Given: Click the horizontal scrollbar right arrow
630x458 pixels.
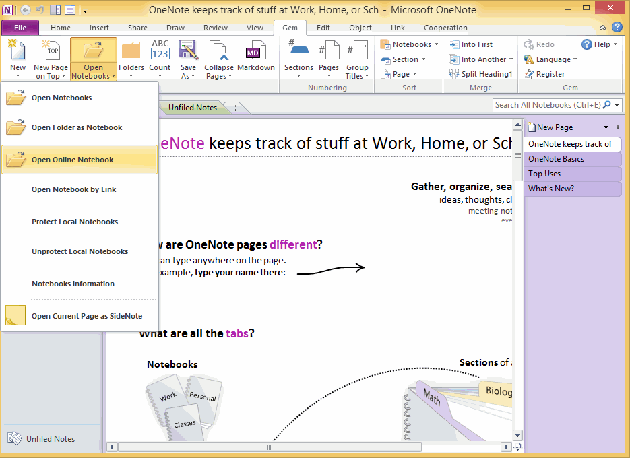Looking at the screenshot, I should click(x=506, y=447).
